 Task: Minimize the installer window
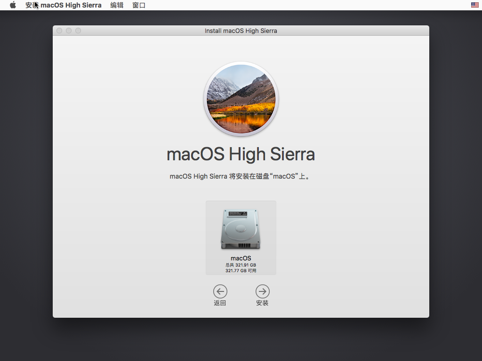coord(69,31)
